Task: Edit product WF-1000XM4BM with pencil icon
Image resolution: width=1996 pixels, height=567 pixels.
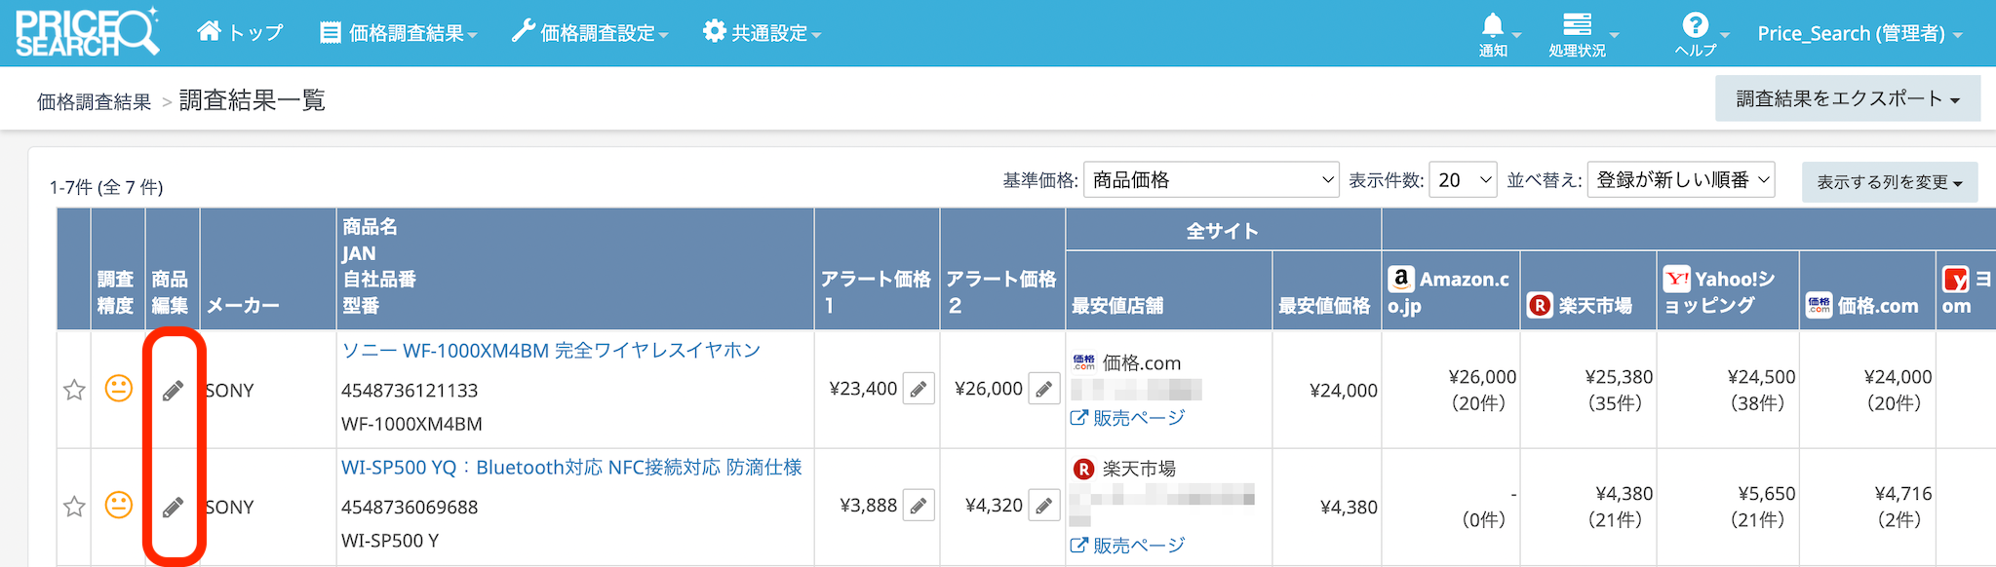Action: (x=173, y=391)
